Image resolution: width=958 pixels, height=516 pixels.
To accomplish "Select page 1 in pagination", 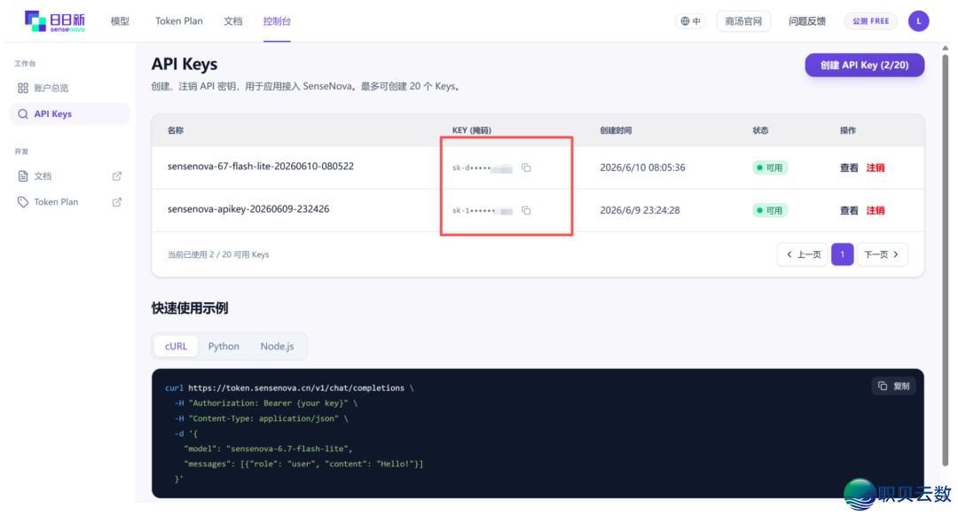I will tap(842, 254).
